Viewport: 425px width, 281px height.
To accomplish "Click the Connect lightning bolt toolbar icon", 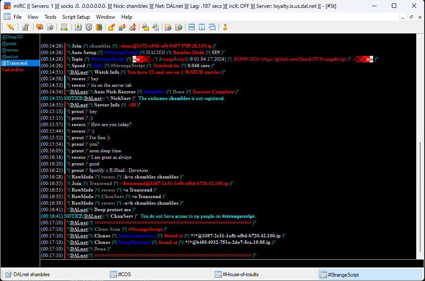I will pyautogui.click(x=10, y=27).
